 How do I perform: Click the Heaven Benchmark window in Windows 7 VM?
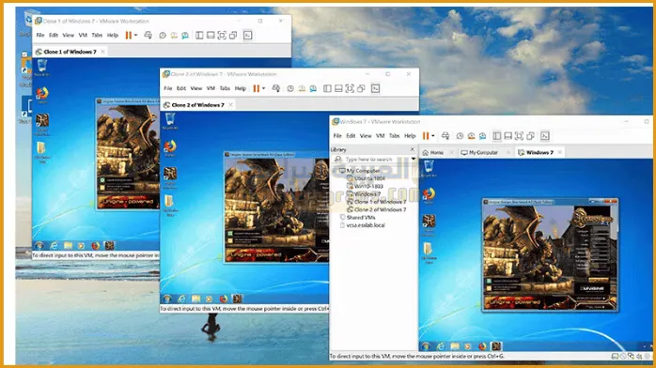[550, 254]
